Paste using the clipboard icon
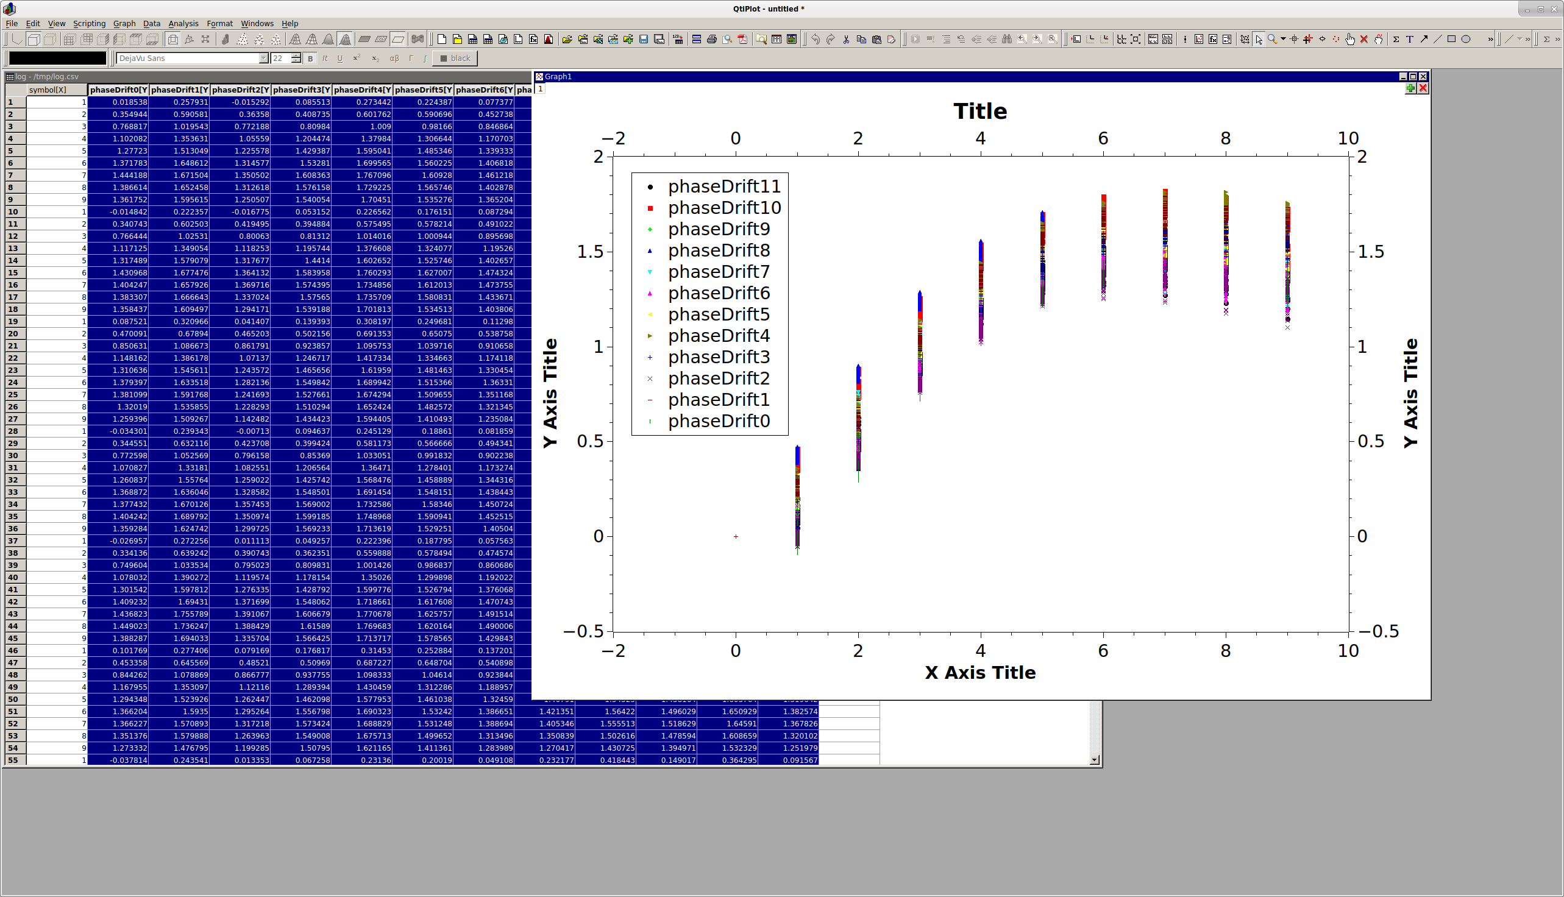The width and height of the screenshot is (1564, 897). 876,40
